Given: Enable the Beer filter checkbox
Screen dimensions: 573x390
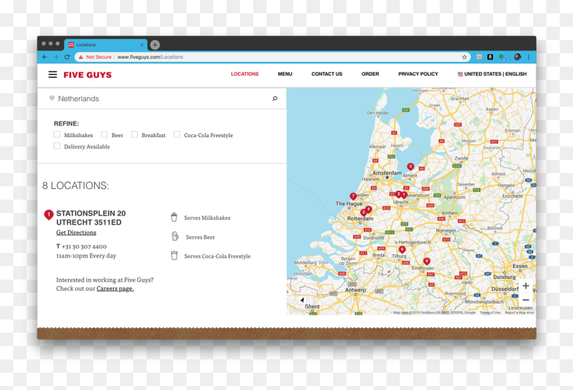Looking at the screenshot, I should coord(104,134).
